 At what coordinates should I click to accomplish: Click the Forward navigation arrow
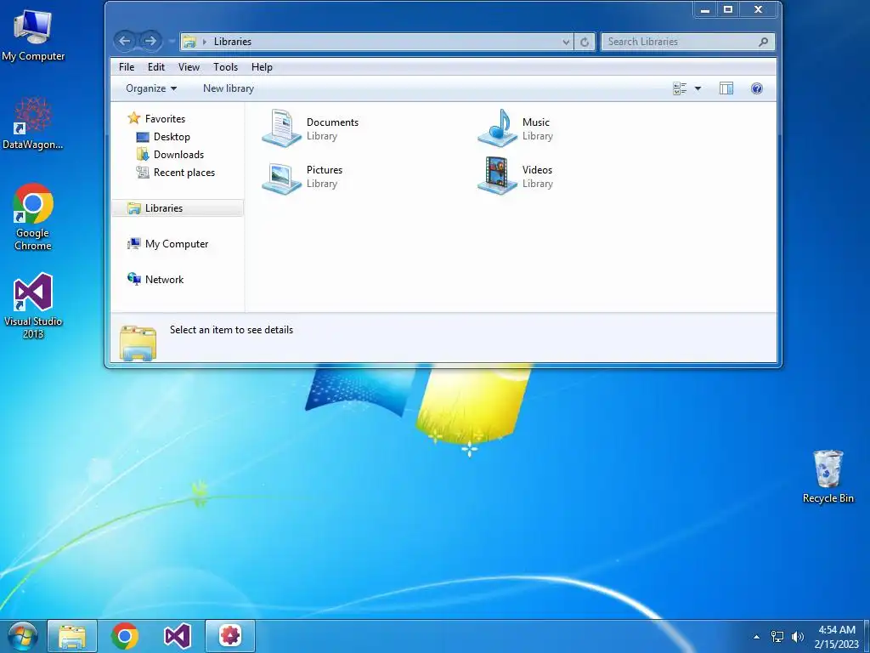150,41
